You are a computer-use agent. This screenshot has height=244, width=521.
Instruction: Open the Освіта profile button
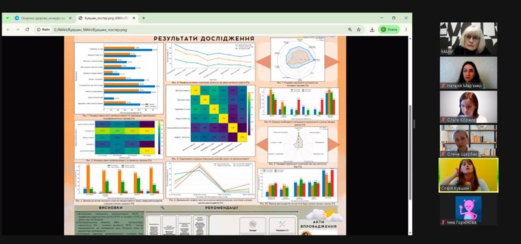click(389, 29)
